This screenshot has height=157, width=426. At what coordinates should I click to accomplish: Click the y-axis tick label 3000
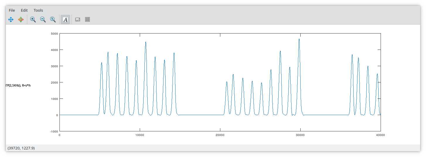point(54,66)
